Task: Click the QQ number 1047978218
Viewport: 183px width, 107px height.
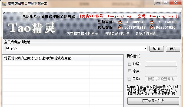Action: [x=135, y=28]
